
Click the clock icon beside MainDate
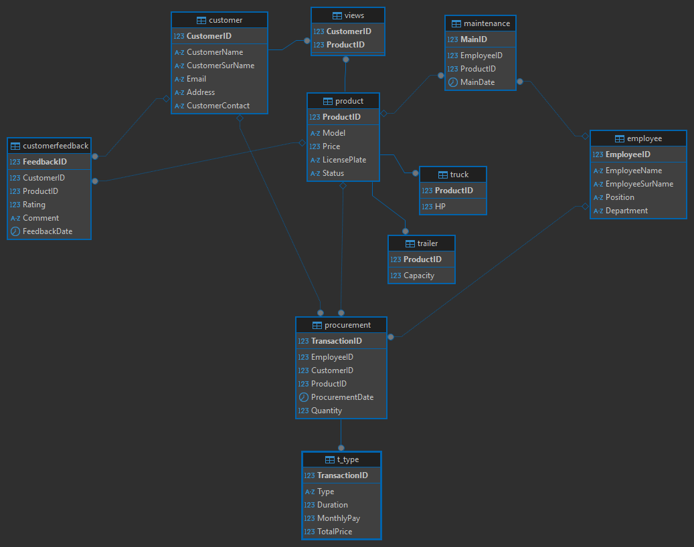[x=453, y=82]
